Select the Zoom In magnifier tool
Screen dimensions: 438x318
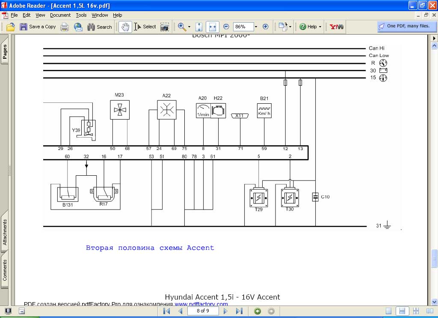[x=182, y=27]
